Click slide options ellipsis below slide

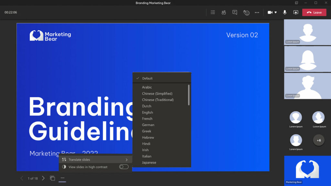(x=62, y=178)
